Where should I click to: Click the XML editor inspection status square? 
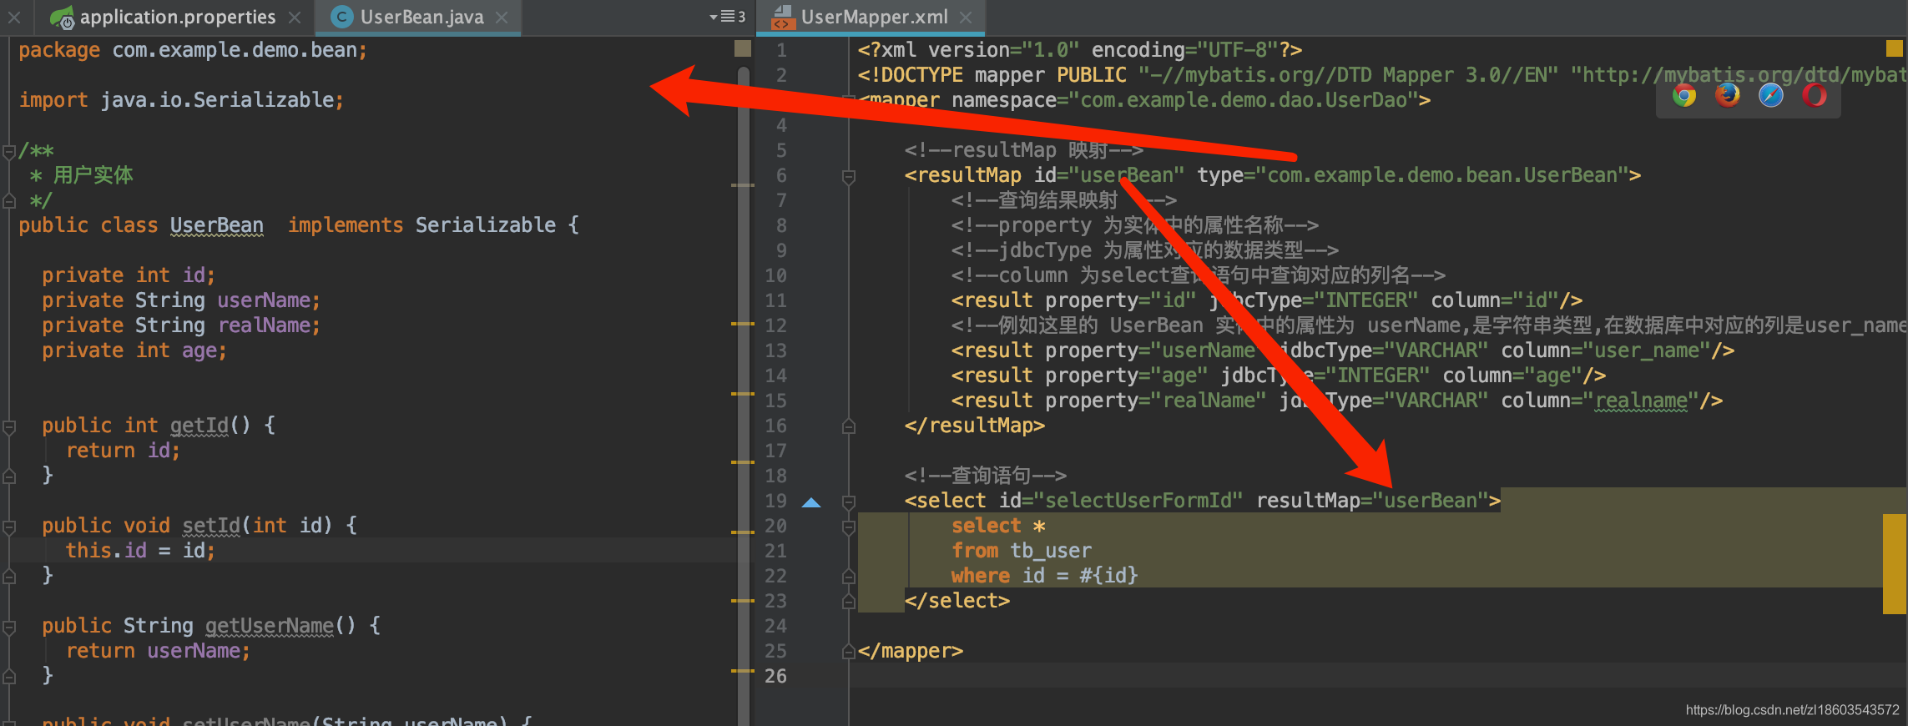pos(1894,48)
